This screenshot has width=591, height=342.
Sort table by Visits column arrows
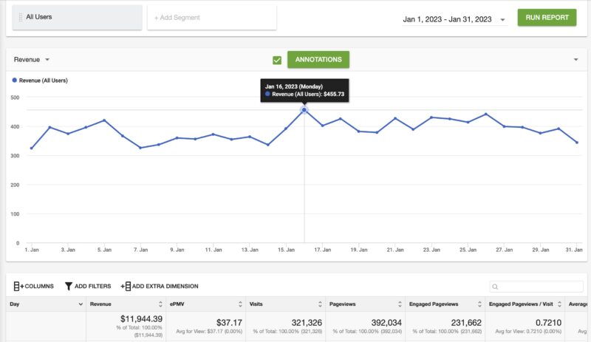[321, 304]
